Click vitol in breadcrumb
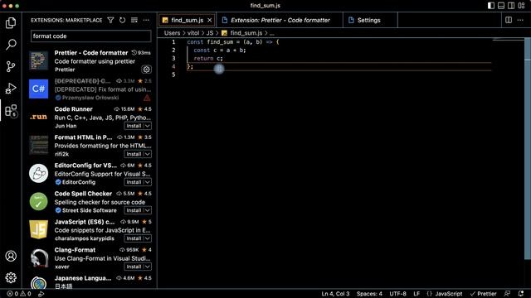Screen dimensions: 531x298 tap(193, 33)
